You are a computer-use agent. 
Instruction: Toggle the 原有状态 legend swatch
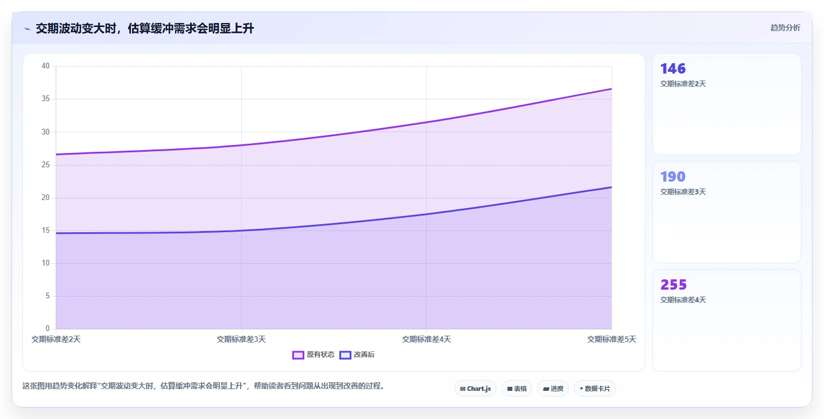point(298,355)
